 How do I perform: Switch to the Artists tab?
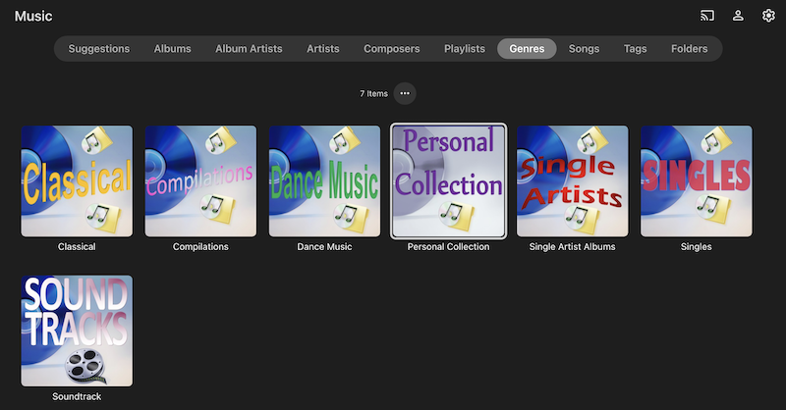(323, 49)
